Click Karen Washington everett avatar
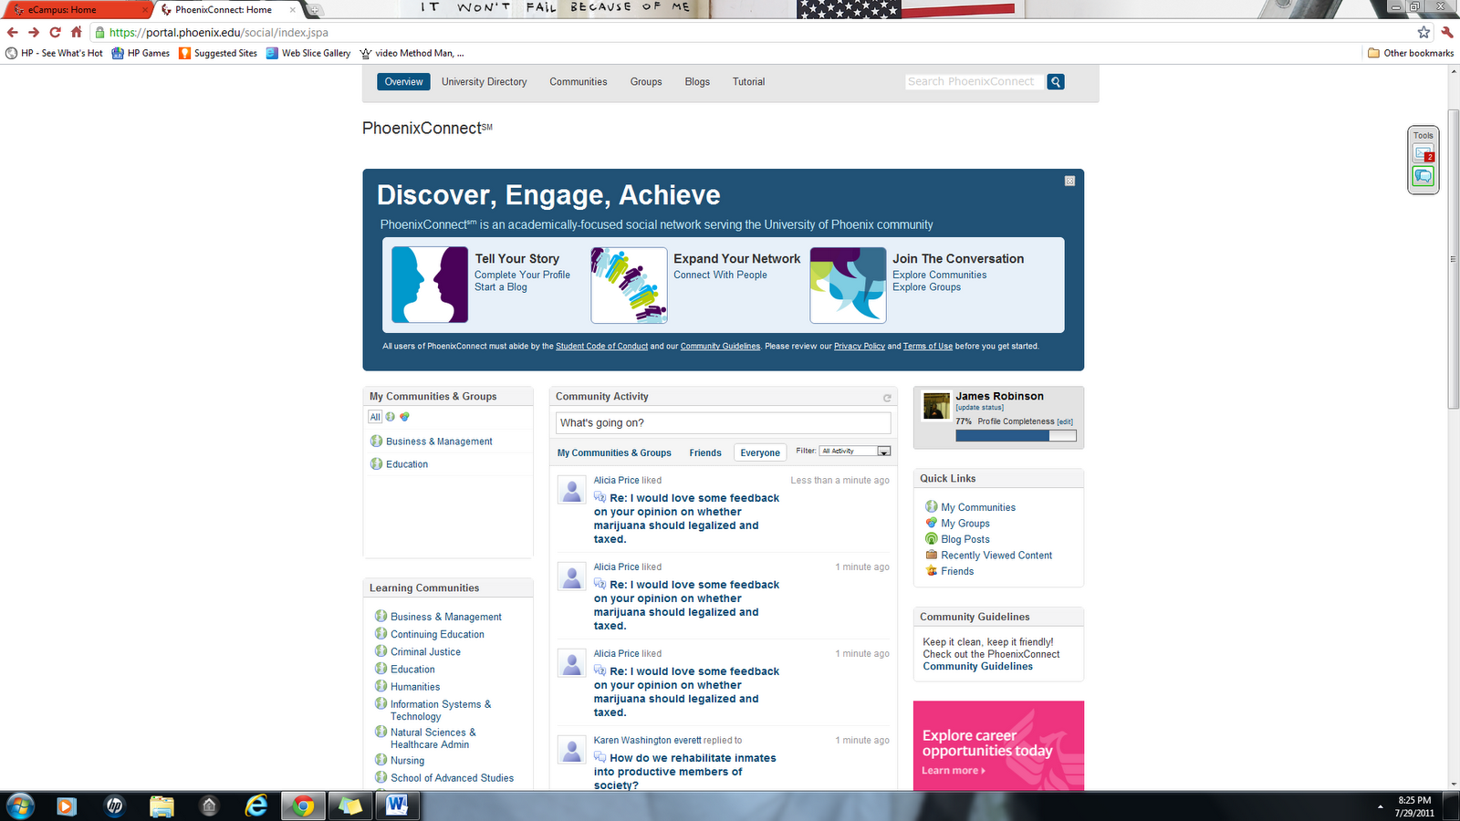The width and height of the screenshot is (1460, 821). [x=572, y=750]
